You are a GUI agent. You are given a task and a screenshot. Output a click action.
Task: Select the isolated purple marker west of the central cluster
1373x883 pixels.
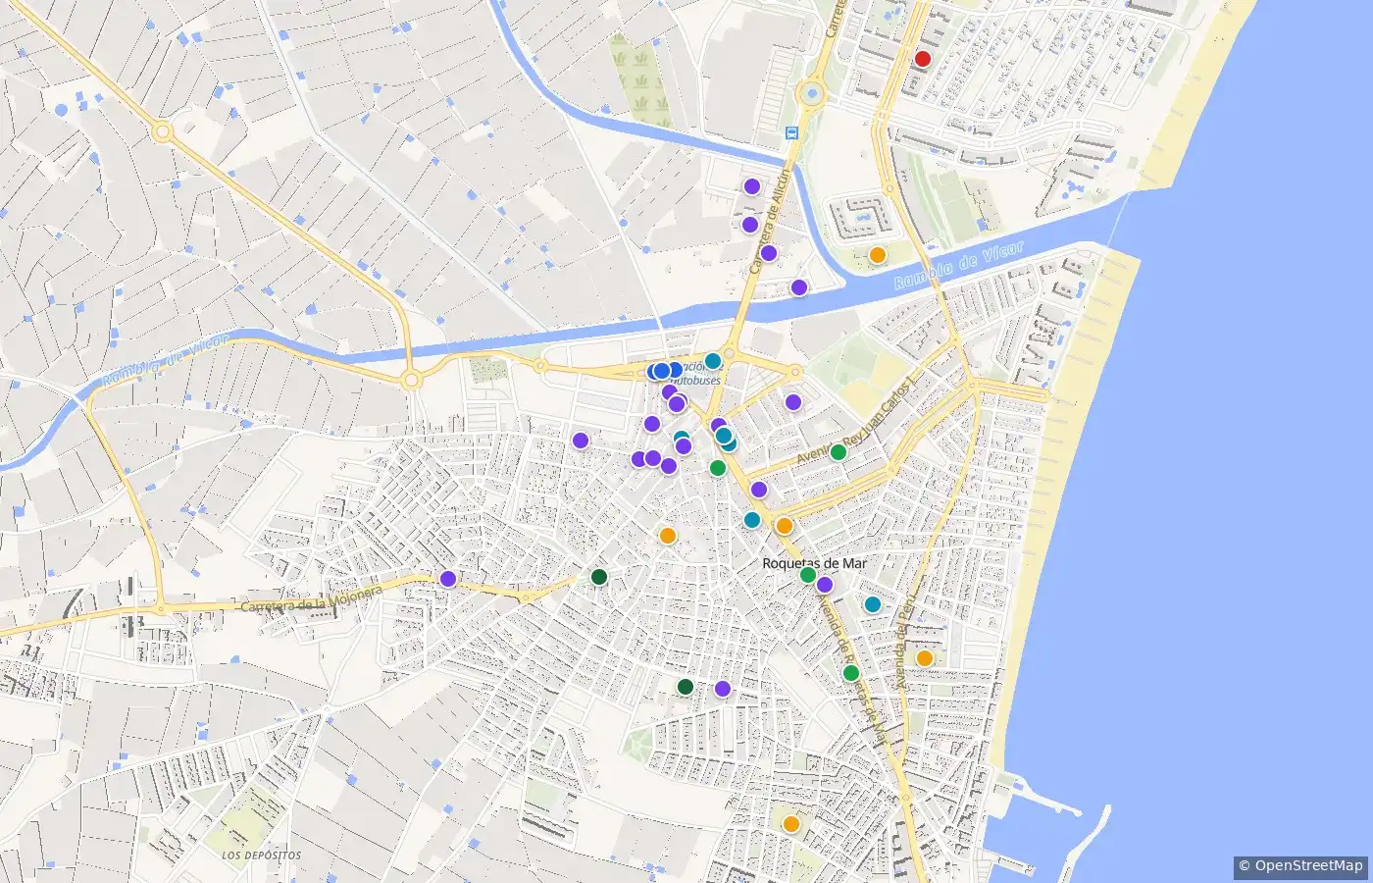coord(581,441)
